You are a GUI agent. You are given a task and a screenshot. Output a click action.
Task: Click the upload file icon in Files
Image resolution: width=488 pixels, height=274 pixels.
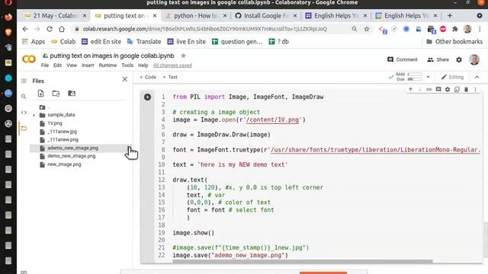(x=40, y=94)
